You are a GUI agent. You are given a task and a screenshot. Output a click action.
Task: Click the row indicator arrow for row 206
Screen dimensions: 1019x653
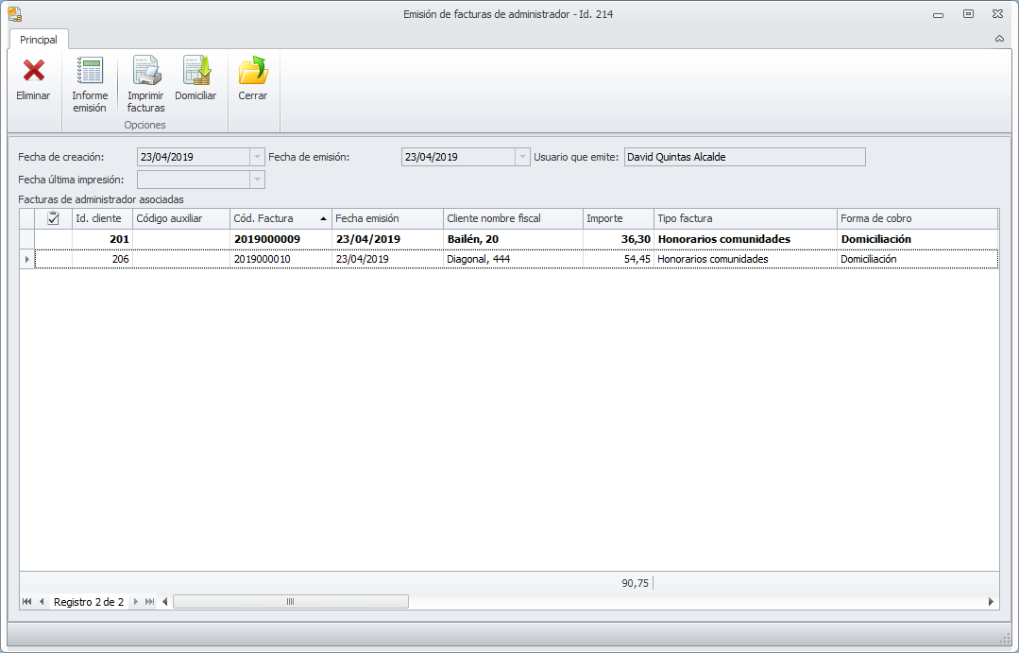26,259
